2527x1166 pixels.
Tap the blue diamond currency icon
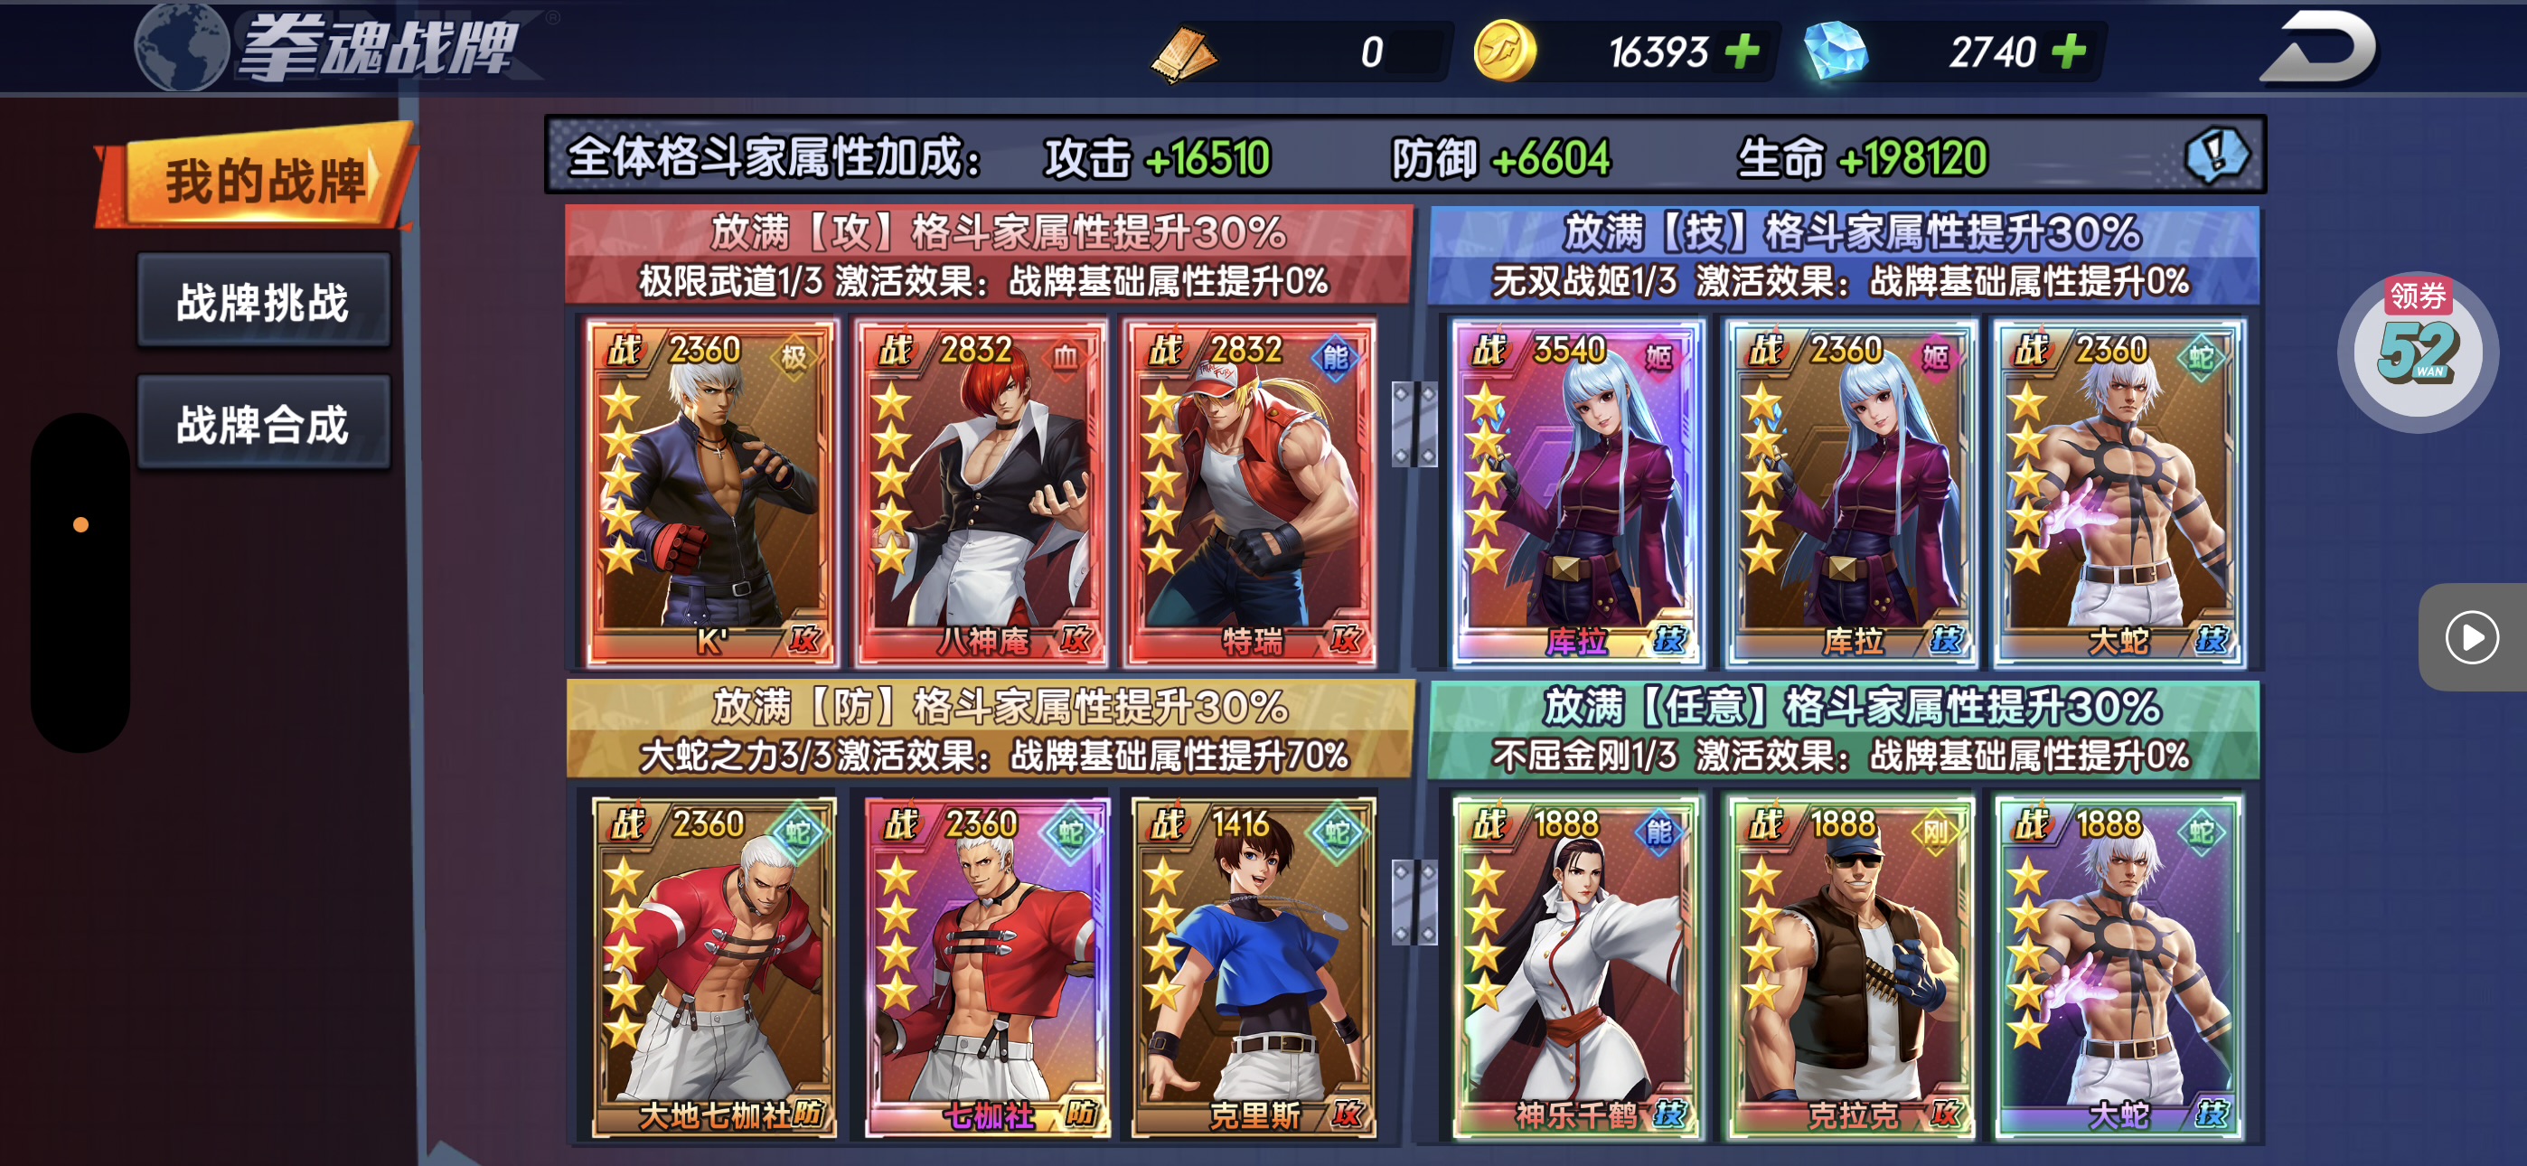point(1835,51)
